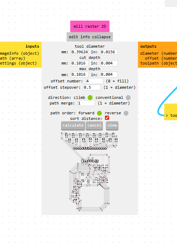The image size is (177, 243).
Task: Open edit for this module
Action: tap(73, 37)
